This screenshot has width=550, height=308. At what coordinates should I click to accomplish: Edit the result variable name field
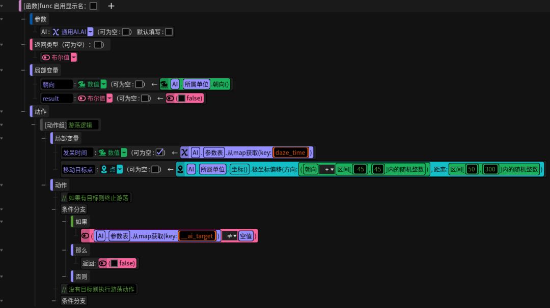tap(57, 99)
